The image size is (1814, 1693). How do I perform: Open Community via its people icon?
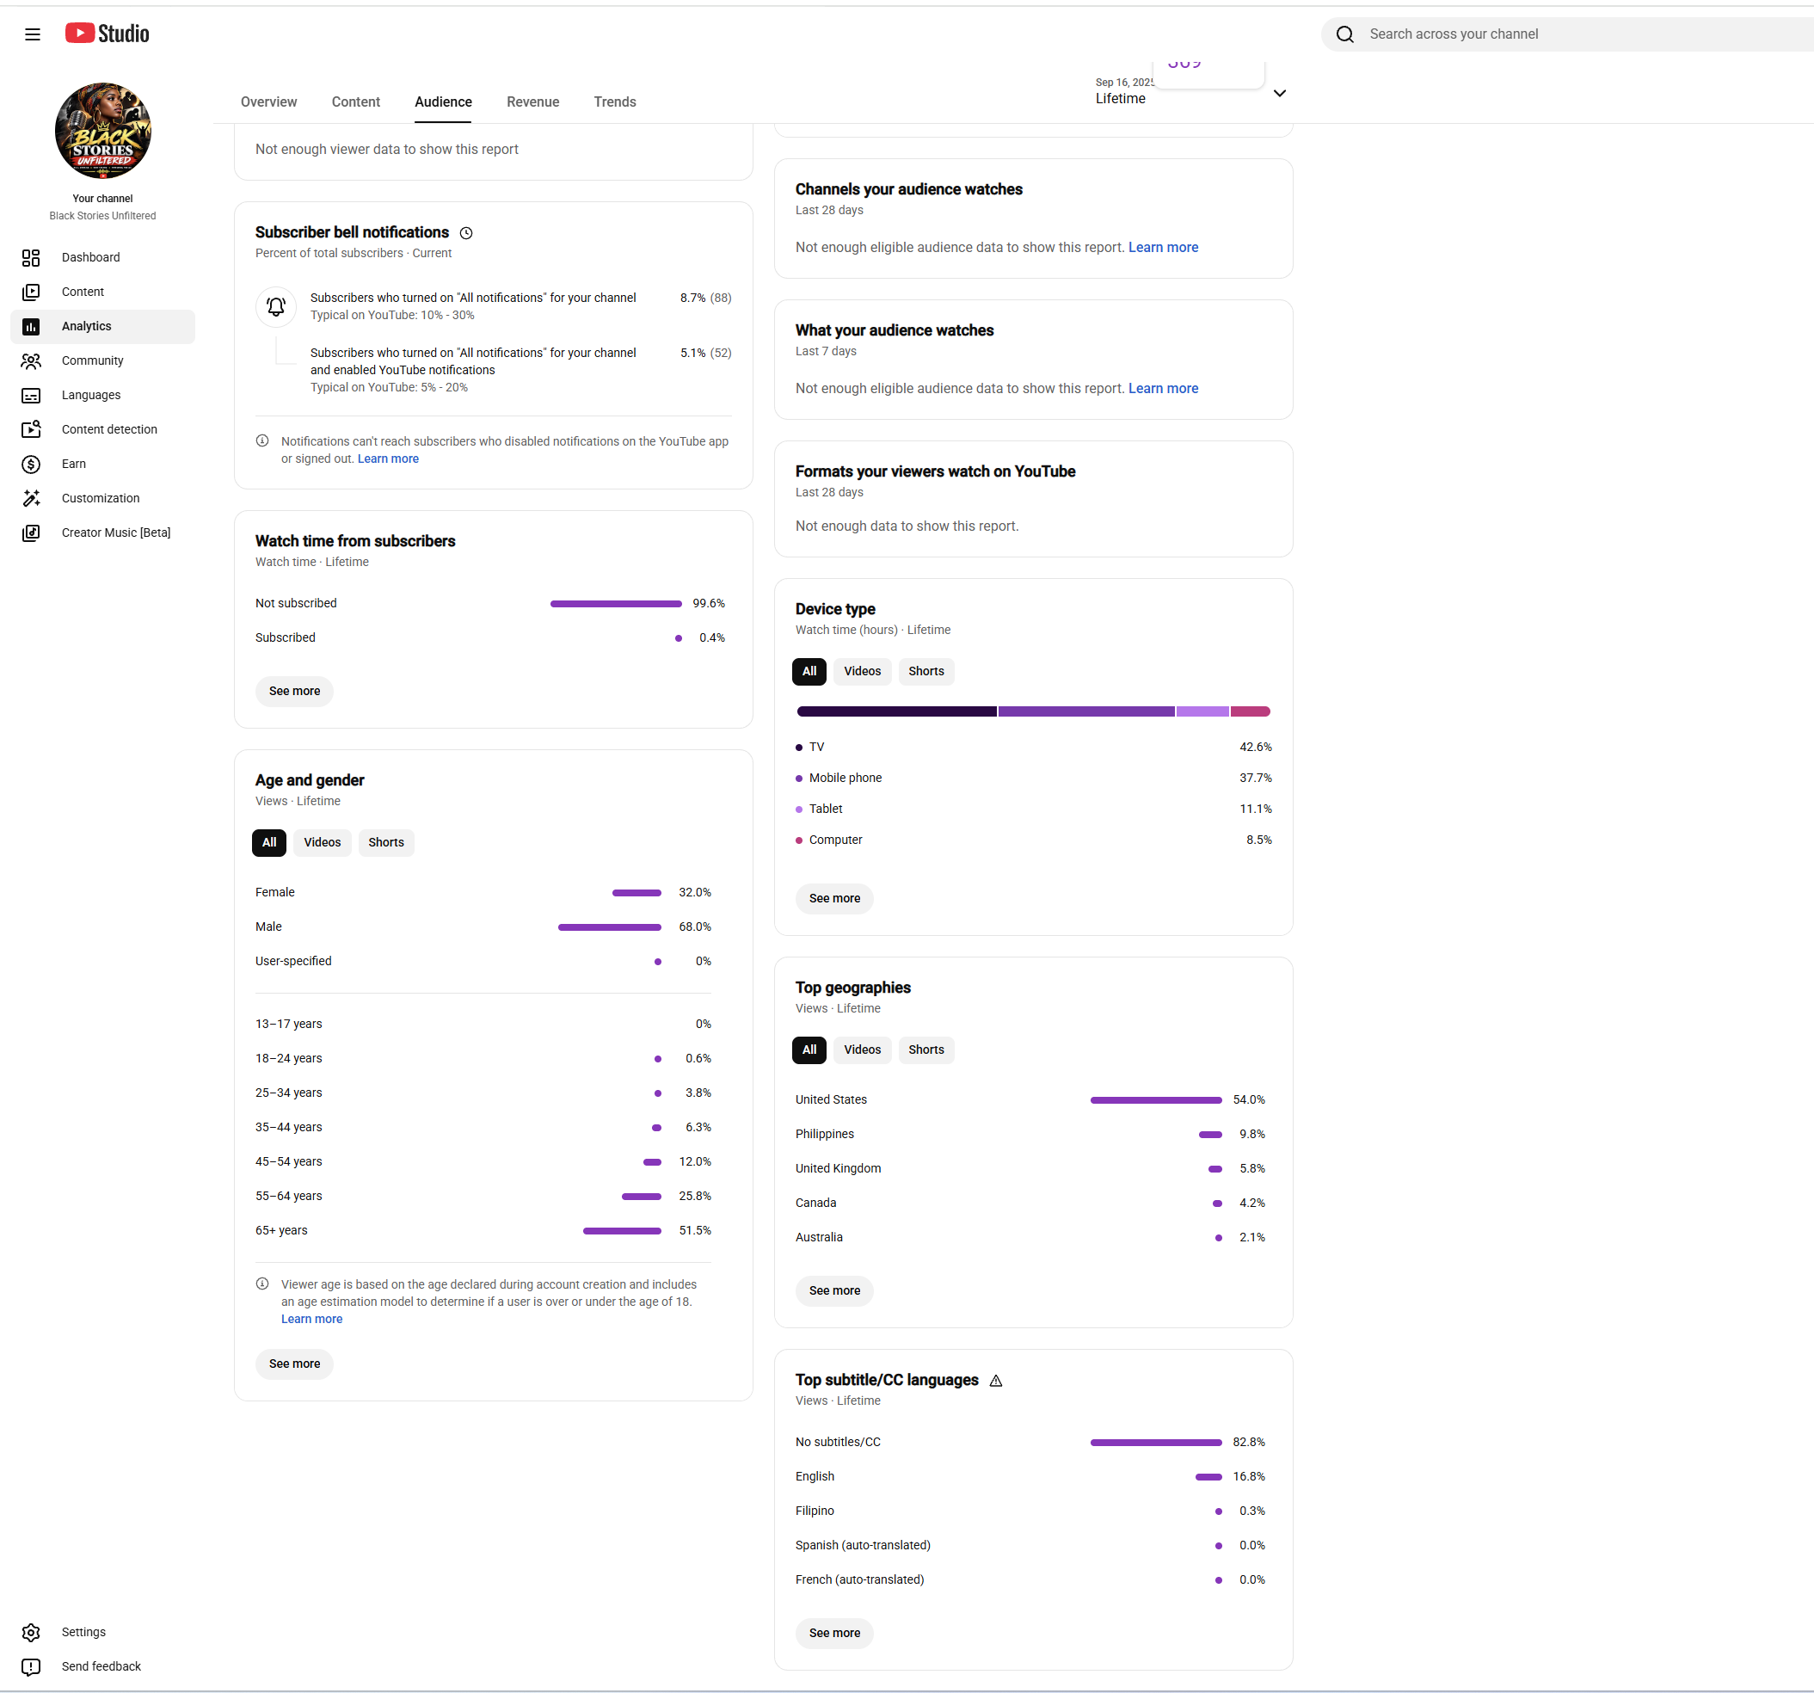pos(31,360)
